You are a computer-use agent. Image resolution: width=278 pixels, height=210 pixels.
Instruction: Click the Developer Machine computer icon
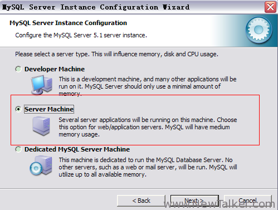tap(41, 85)
